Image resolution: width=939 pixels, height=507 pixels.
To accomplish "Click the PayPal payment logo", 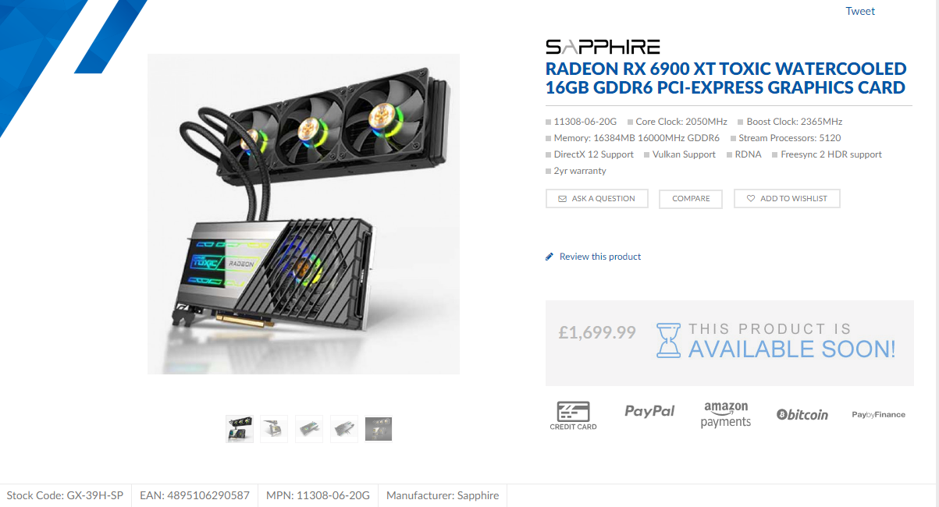I will coord(649,411).
